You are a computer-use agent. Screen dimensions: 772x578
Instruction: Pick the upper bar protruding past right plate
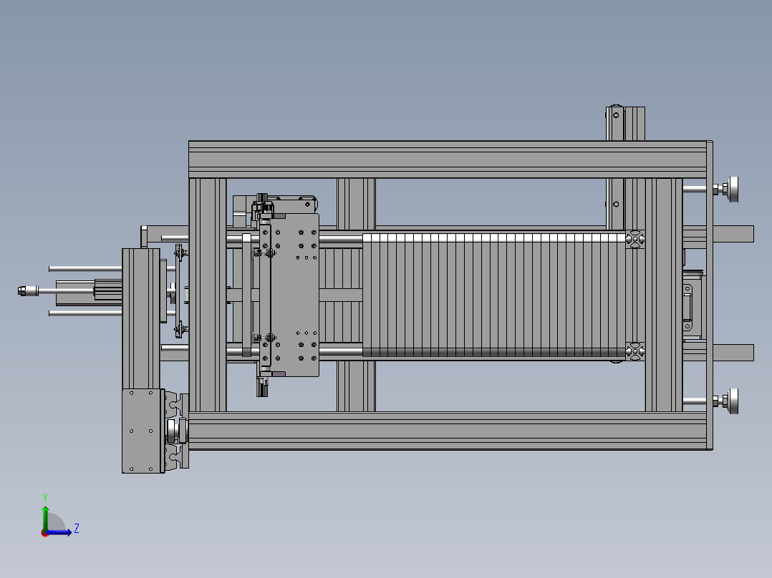tap(733, 234)
